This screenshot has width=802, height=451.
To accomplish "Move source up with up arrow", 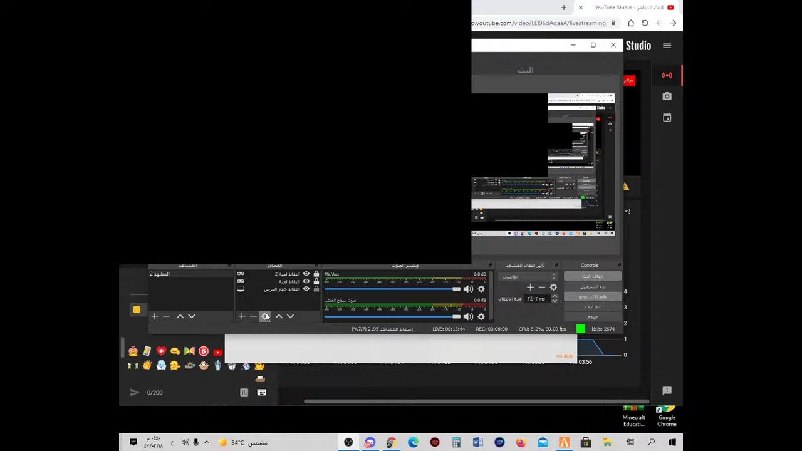I will [x=279, y=316].
